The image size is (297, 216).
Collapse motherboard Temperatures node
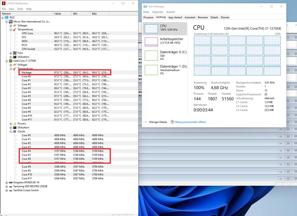pyautogui.click(x=11, y=29)
